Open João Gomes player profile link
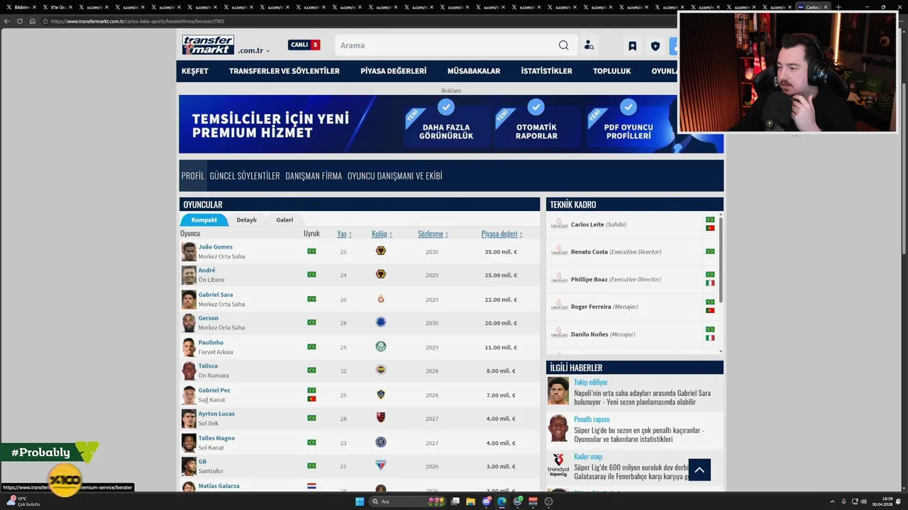This screenshot has width=908, height=510. click(x=216, y=247)
